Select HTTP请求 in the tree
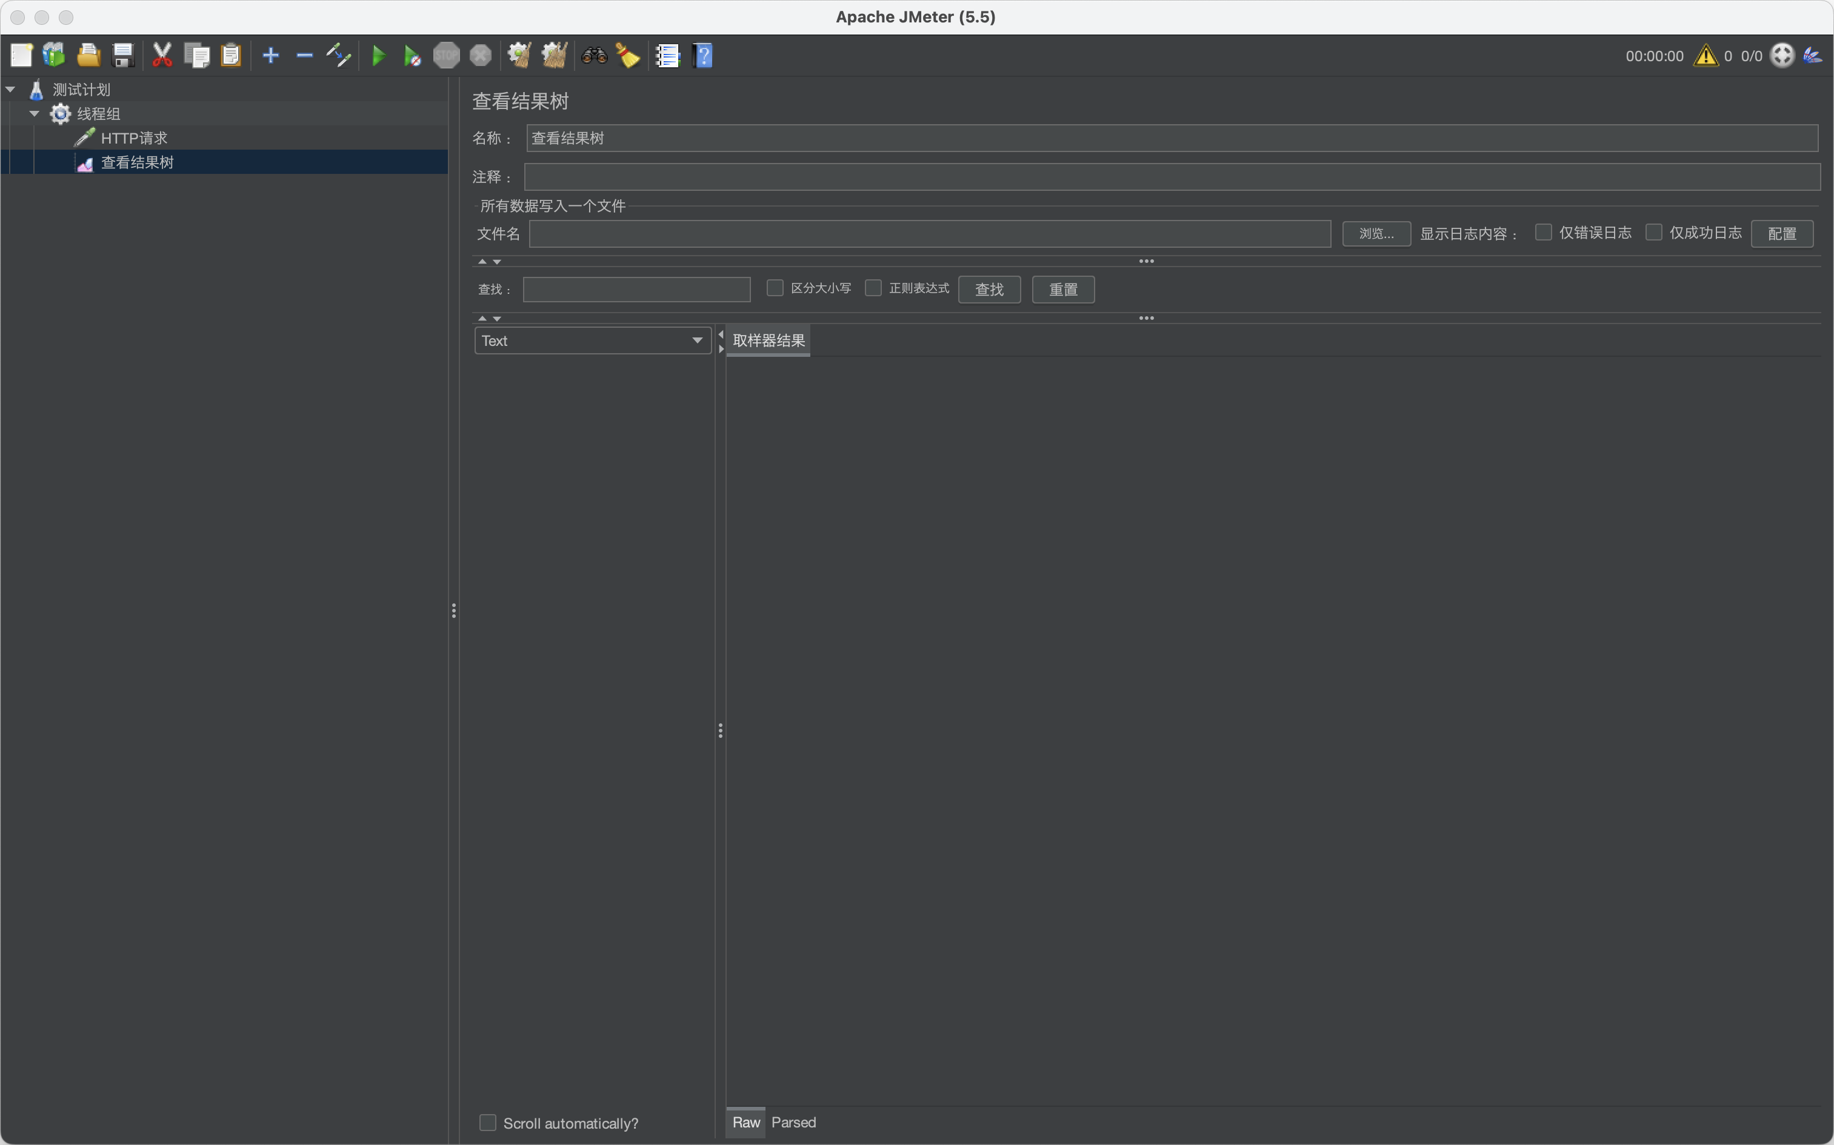1834x1145 pixels. point(134,138)
